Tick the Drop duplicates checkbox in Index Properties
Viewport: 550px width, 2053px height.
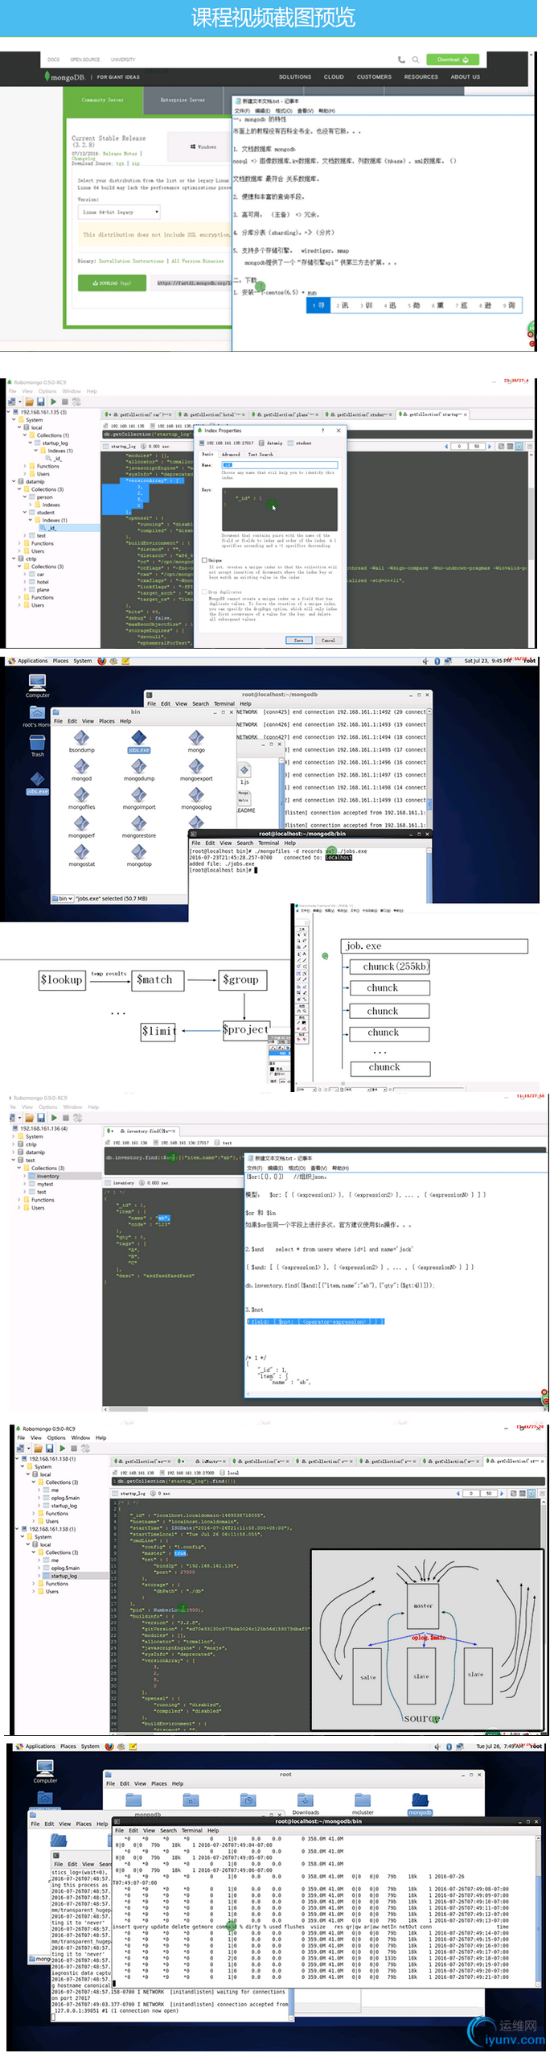pyautogui.click(x=204, y=592)
